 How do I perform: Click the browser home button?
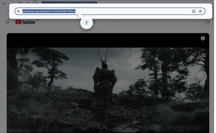[28, 3]
